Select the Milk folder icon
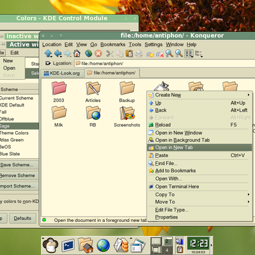 pos(59,113)
